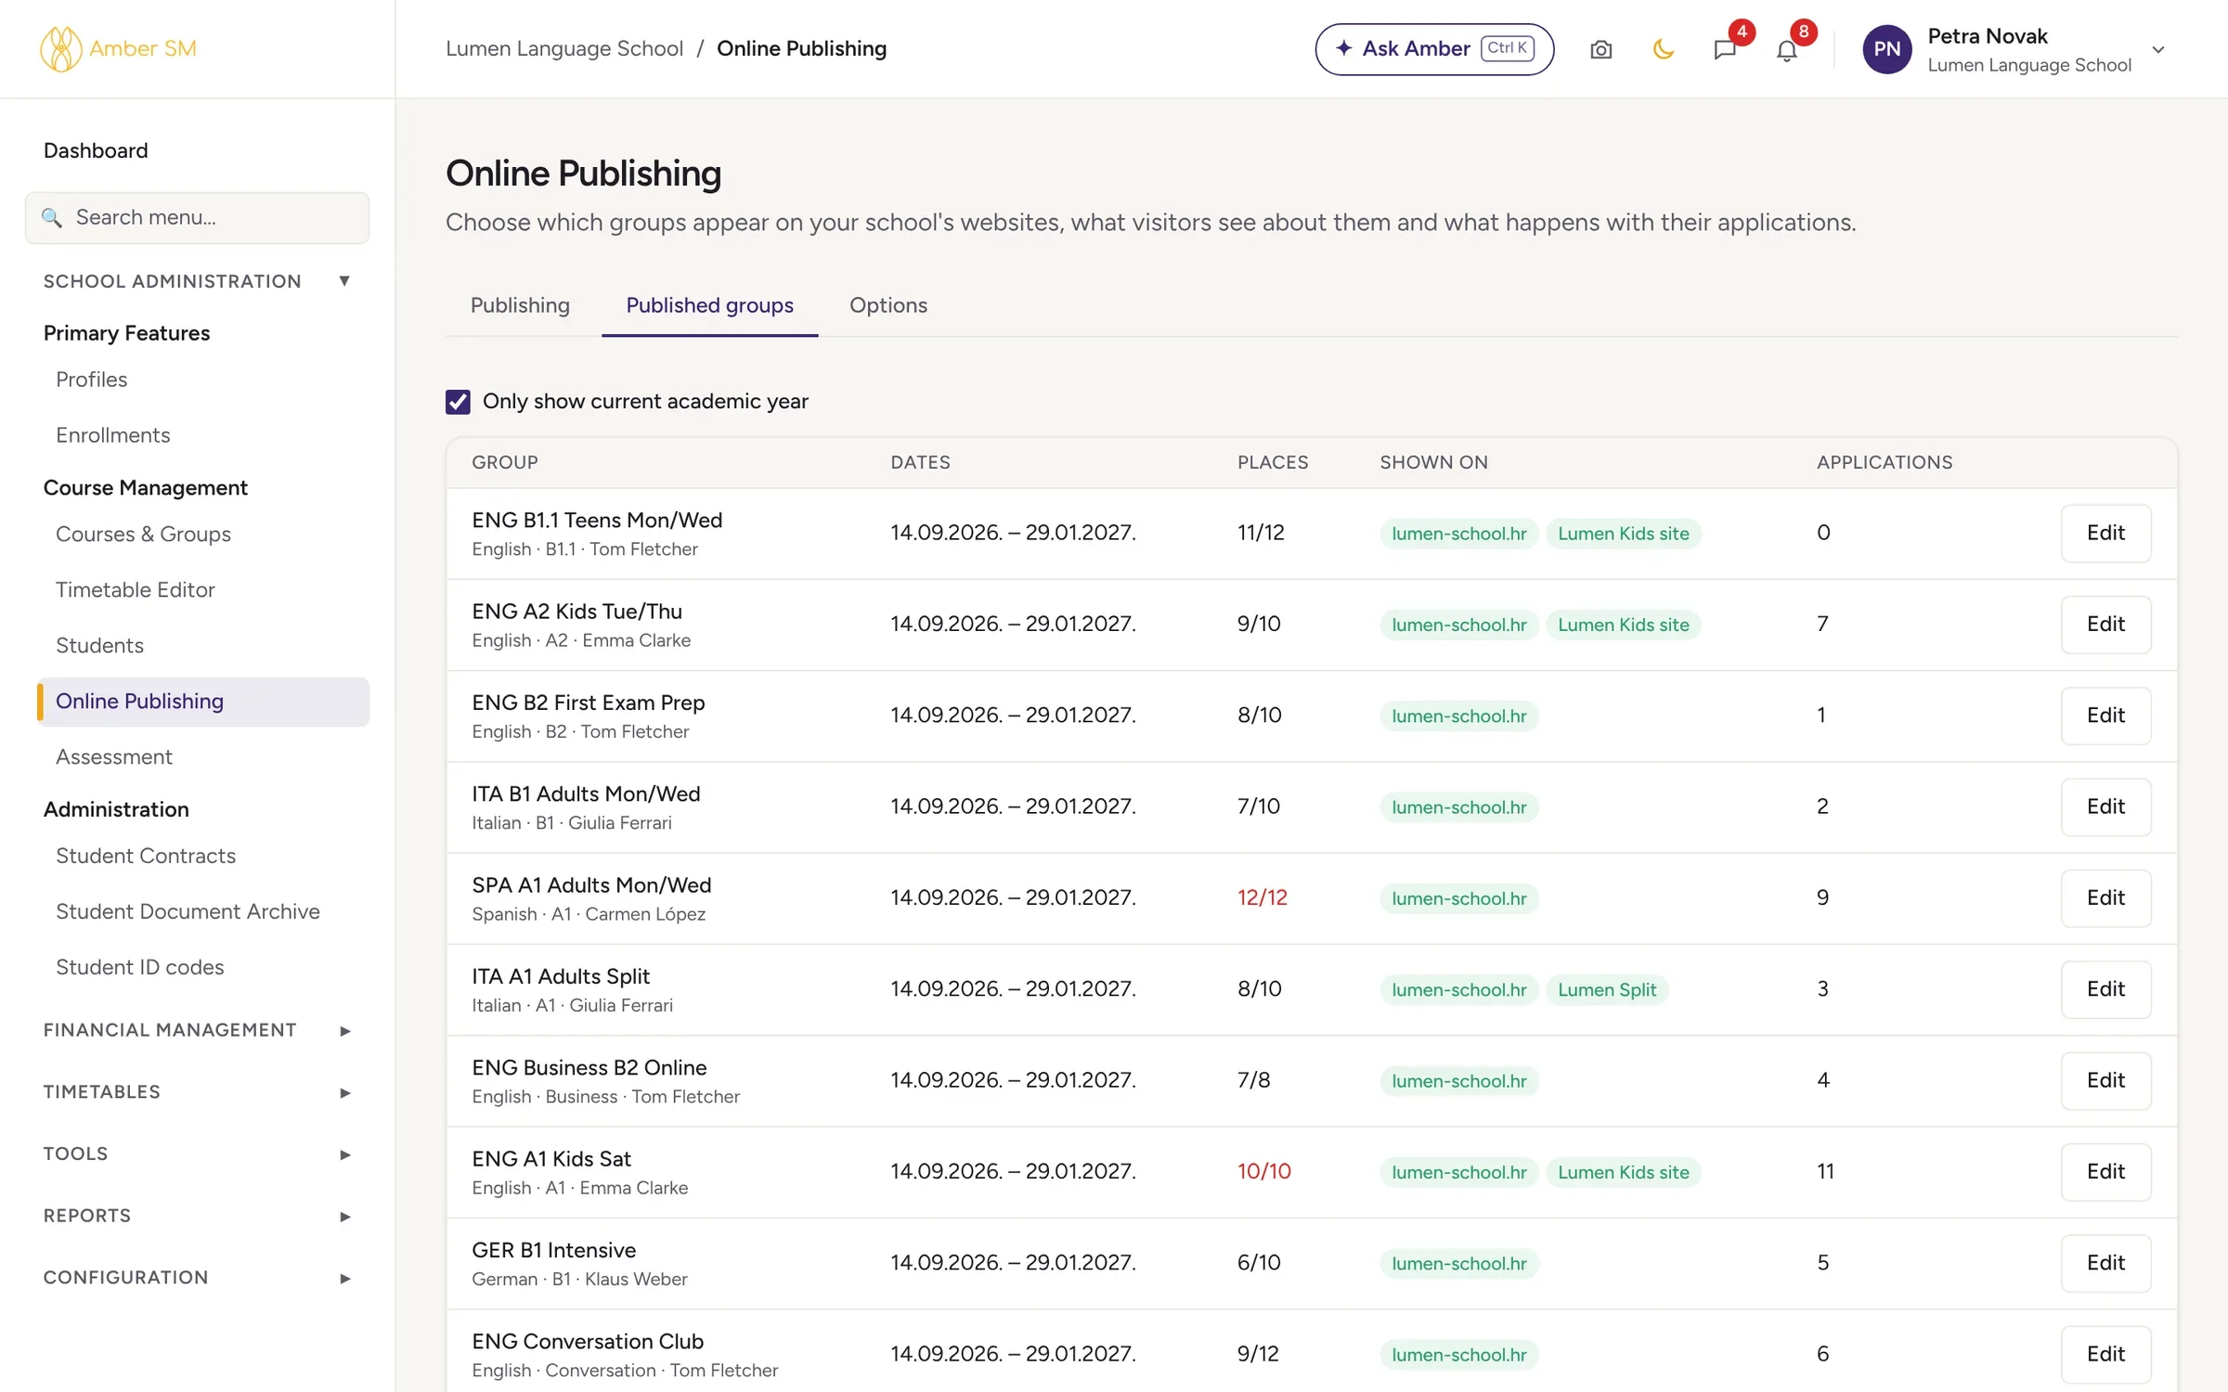2228x1392 pixels.
Task: Expand the Petra Novak account dropdown chevron
Action: tap(2158, 49)
